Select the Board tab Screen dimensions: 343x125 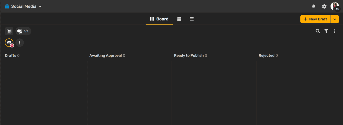click(159, 19)
